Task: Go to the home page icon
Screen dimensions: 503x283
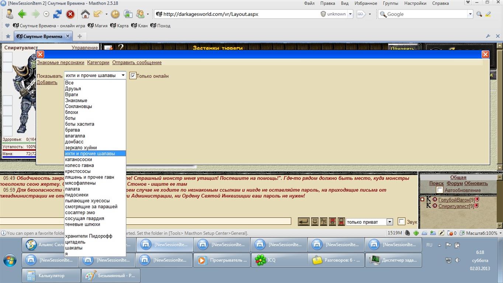Action: pos(85,14)
